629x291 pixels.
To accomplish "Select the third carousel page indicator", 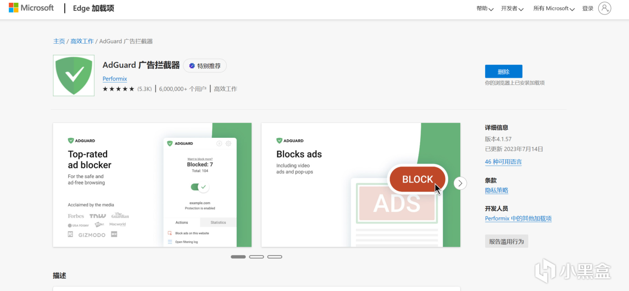I will point(275,257).
